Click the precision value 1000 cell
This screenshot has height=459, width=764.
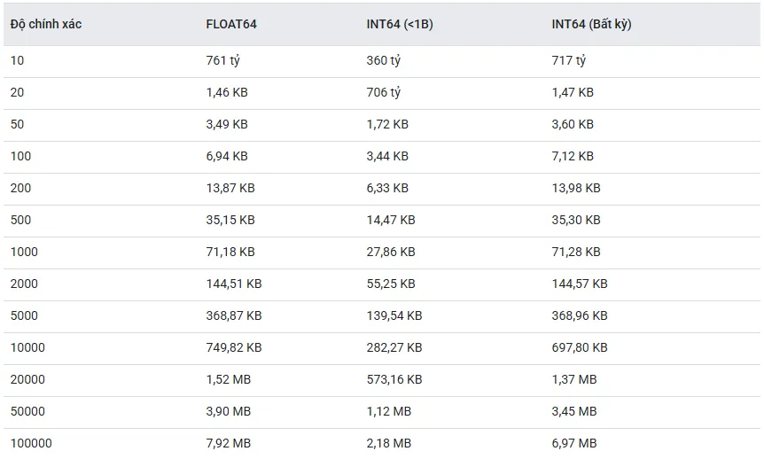coord(24,253)
